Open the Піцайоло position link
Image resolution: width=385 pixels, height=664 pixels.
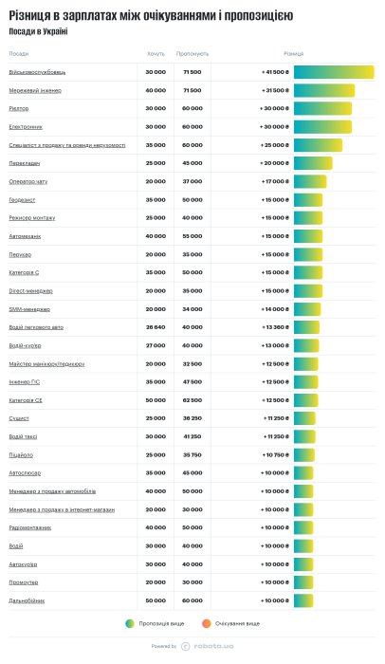[x=21, y=455]
